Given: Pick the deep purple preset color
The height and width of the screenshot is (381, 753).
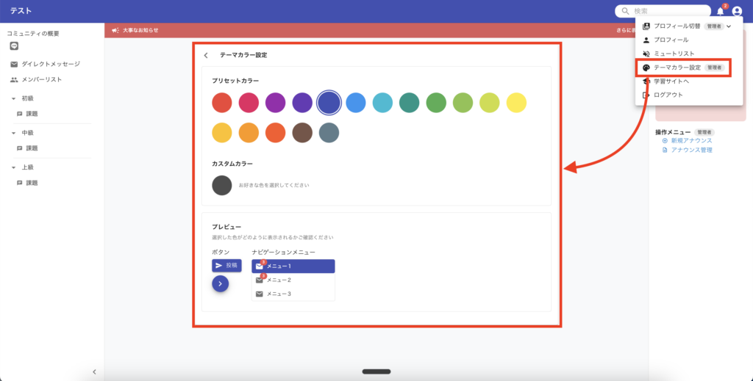Looking at the screenshot, I should coord(302,103).
